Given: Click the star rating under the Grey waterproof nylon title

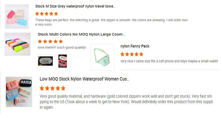Looking at the screenshot, I should (x=46, y=14).
